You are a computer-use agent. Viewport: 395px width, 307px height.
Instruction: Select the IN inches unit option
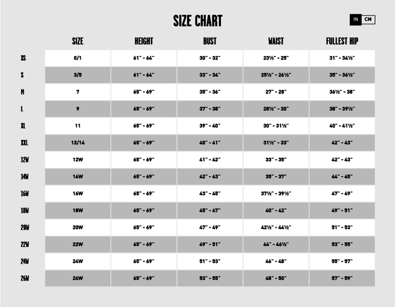pos(356,20)
